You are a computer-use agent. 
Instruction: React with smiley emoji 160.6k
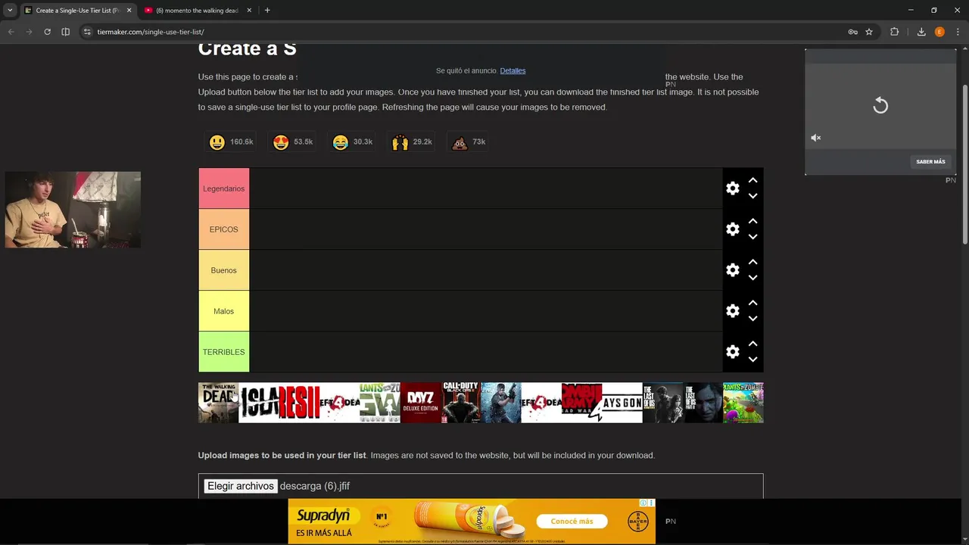click(x=231, y=142)
